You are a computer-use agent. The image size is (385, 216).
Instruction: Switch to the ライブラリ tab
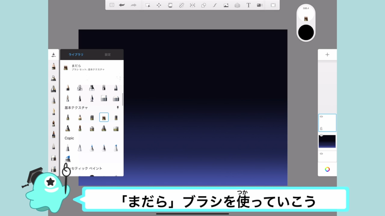click(76, 55)
